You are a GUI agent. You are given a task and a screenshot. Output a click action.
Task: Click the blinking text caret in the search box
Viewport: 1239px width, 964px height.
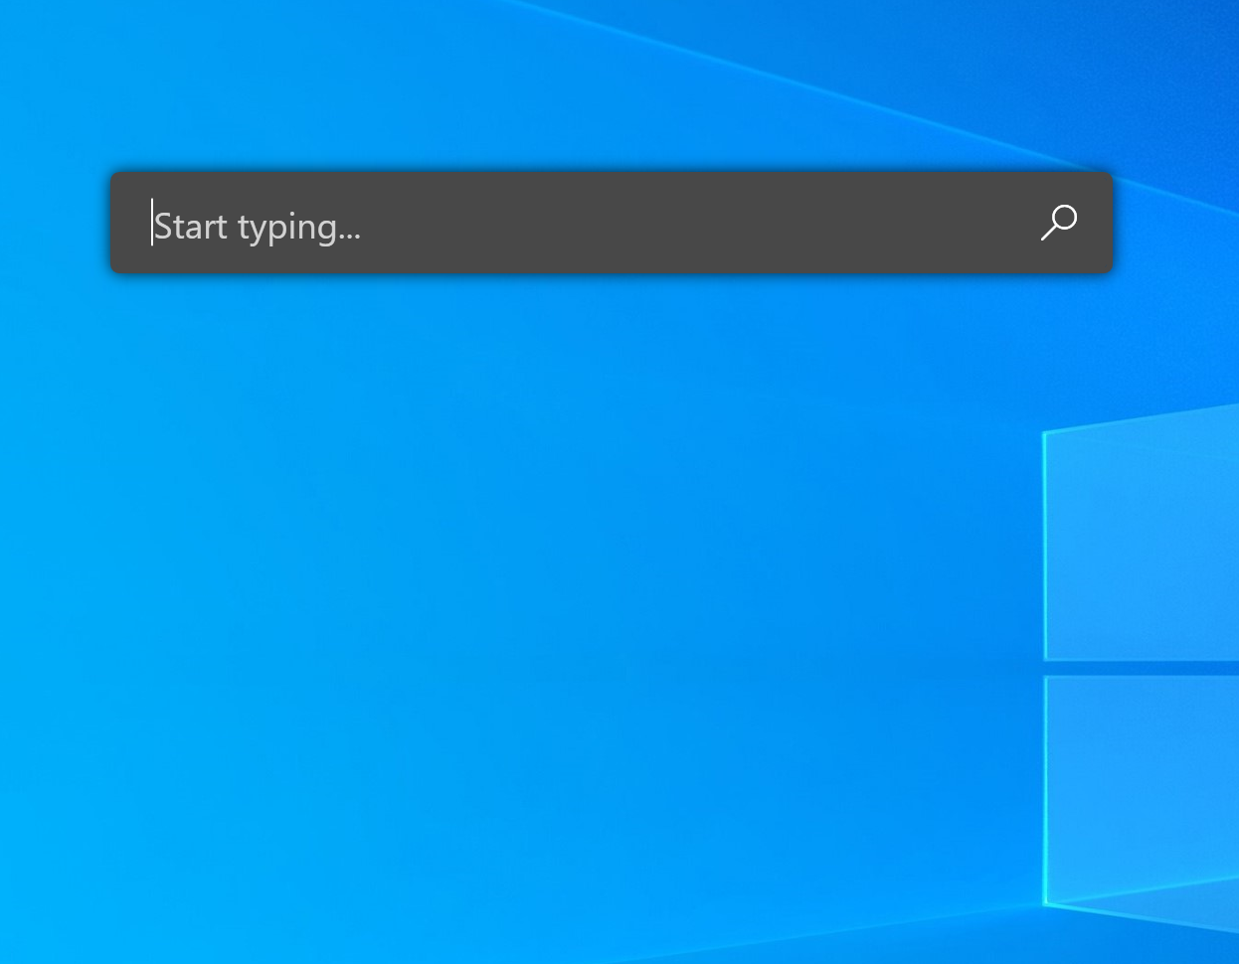(152, 222)
